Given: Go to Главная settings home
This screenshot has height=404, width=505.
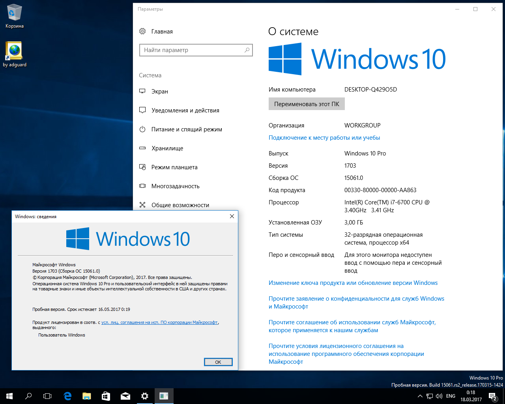Looking at the screenshot, I should 162,31.
